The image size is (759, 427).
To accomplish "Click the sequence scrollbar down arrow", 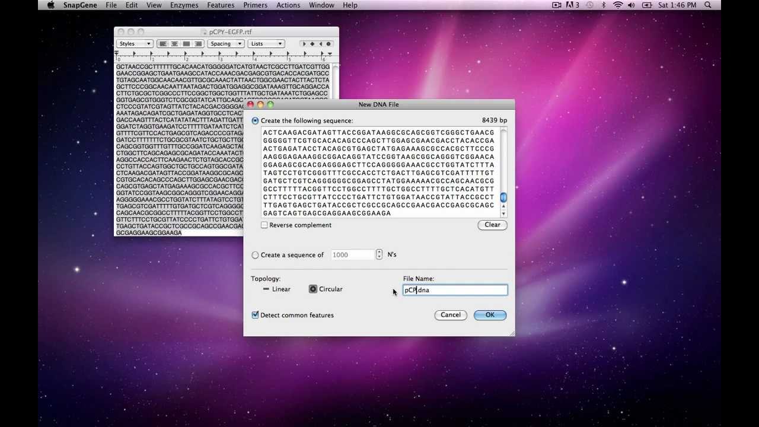I will click(503, 213).
